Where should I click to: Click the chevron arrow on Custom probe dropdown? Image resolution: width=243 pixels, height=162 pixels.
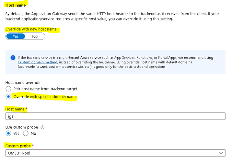(221, 153)
